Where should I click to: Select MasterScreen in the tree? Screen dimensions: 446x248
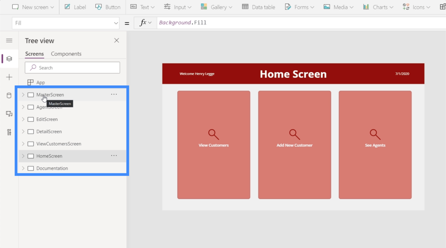[x=50, y=95]
